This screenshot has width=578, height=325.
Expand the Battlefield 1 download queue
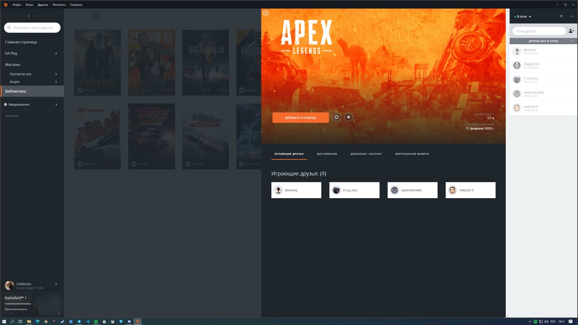(59, 313)
